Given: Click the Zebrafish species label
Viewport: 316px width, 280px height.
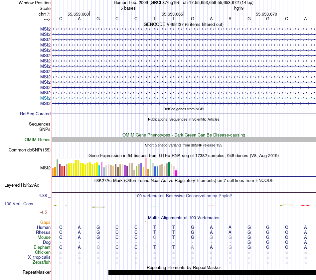Looking at the screenshot, I should [42, 262].
